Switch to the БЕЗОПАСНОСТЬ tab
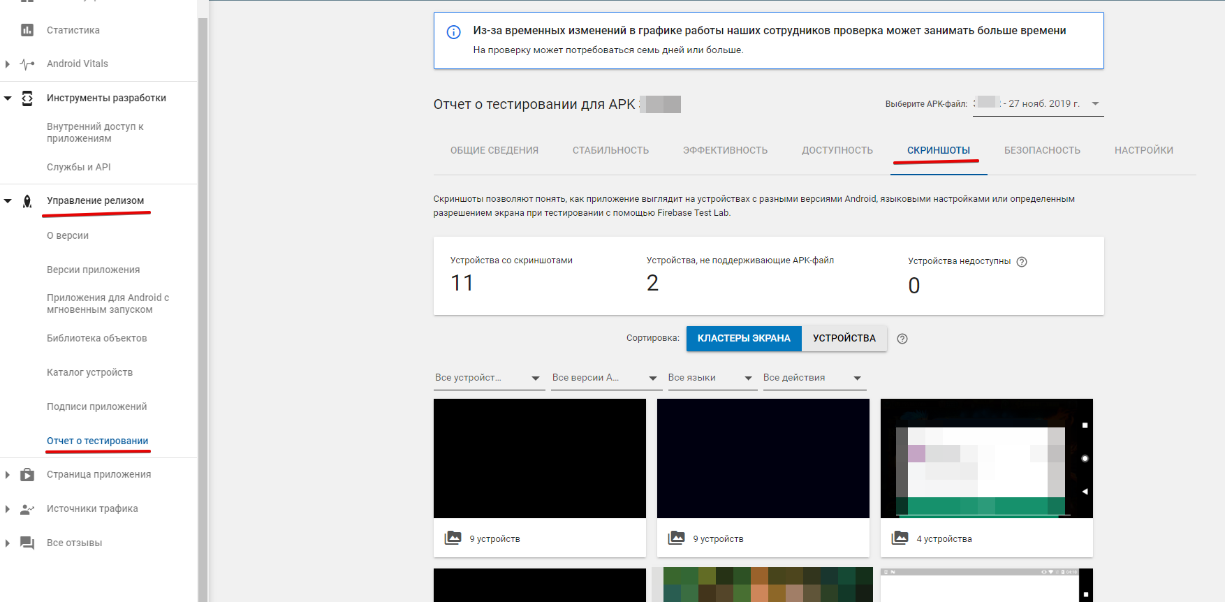 tap(1042, 150)
